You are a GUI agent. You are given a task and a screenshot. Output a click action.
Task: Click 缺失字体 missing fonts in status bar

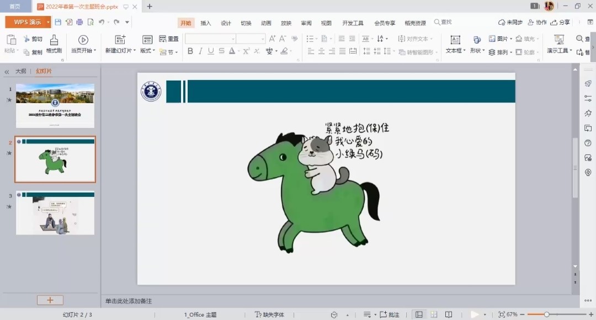tap(269, 314)
